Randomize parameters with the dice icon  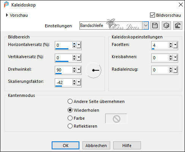[166, 25]
